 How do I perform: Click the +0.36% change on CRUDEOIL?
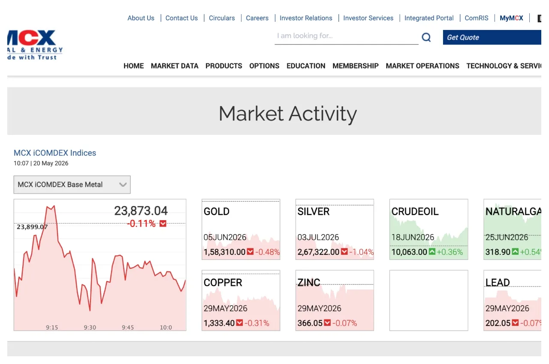pyautogui.click(x=450, y=252)
